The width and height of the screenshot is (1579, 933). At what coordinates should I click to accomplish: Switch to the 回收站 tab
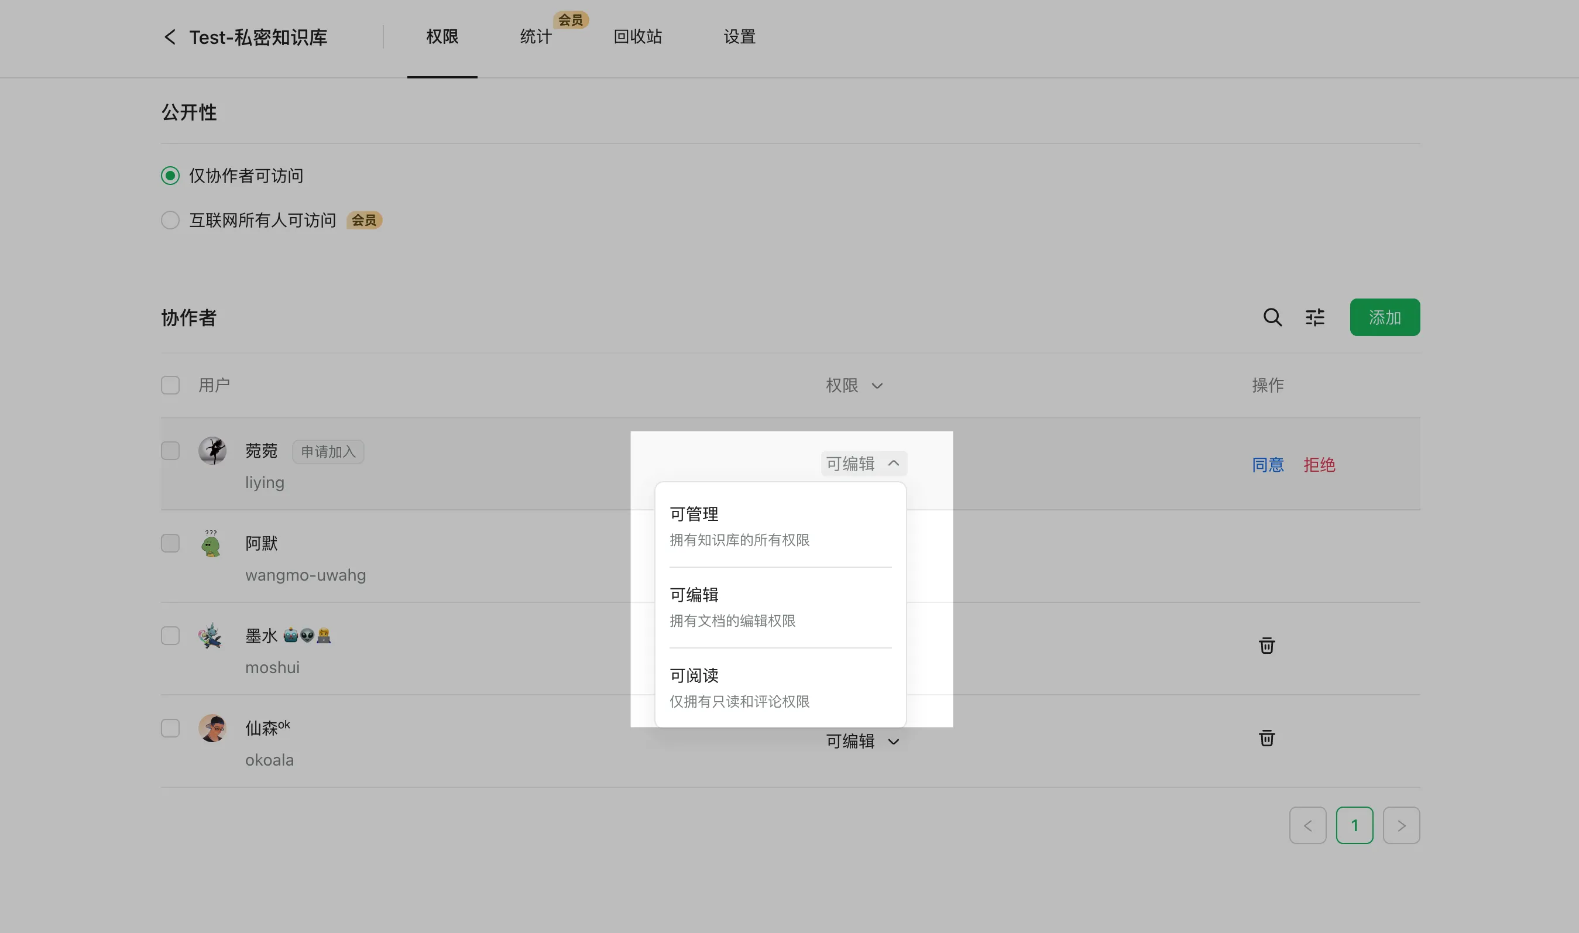pos(637,37)
